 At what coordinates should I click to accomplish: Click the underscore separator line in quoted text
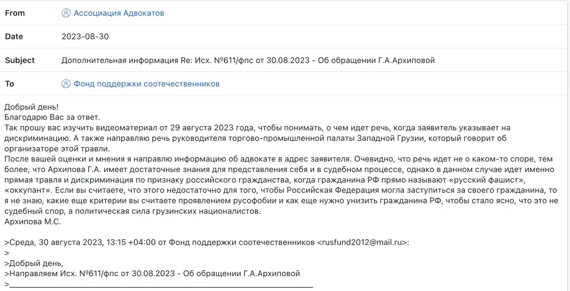pos(161,284)
